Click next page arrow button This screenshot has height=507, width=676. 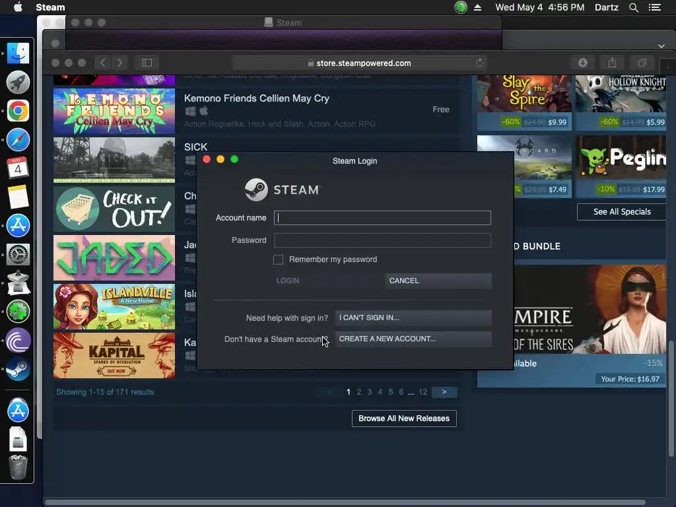[444, 392]
